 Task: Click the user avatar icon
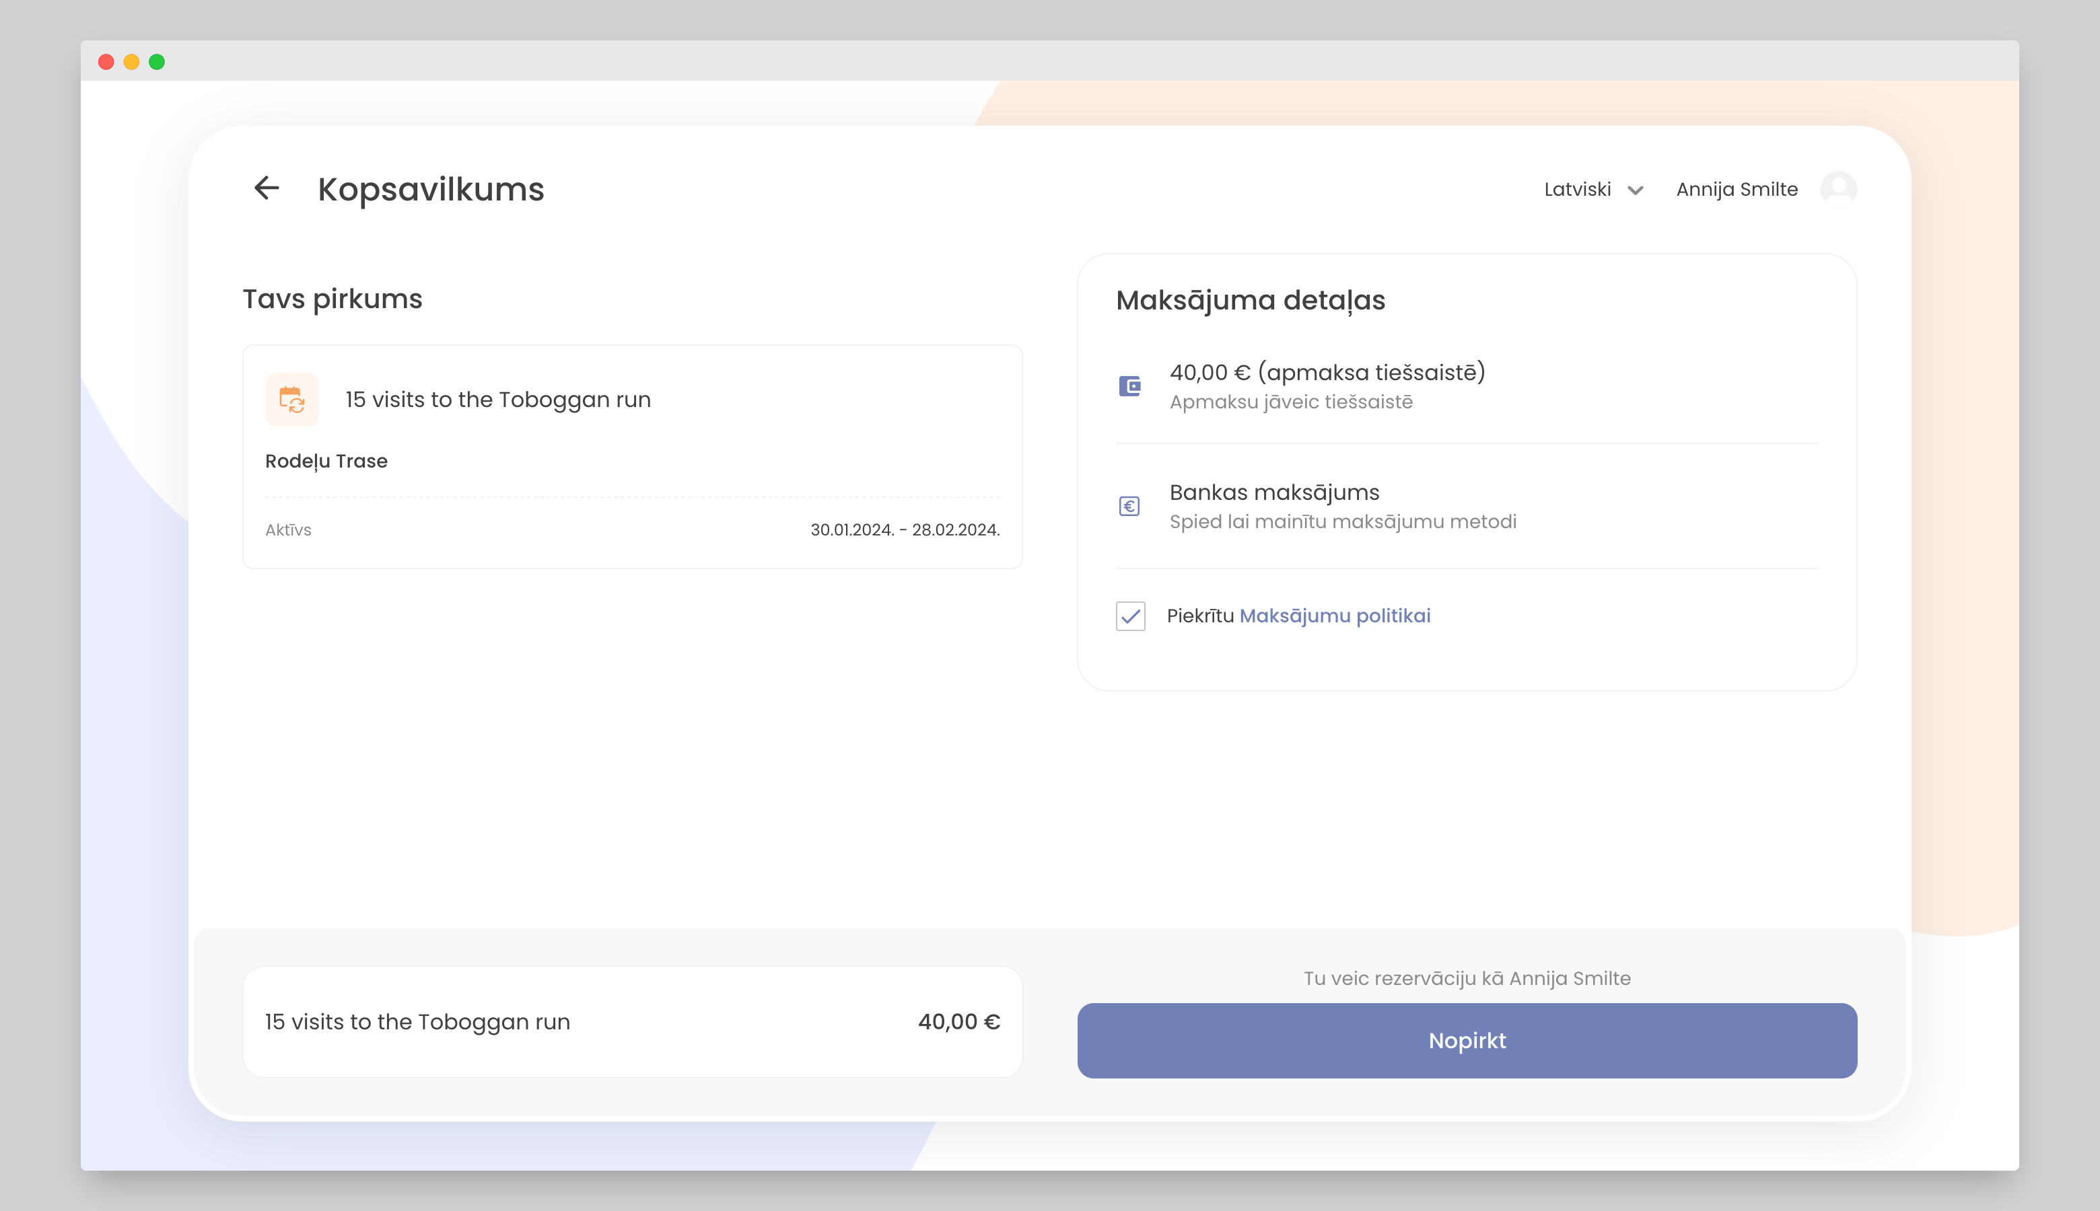tap(1838, 189)
